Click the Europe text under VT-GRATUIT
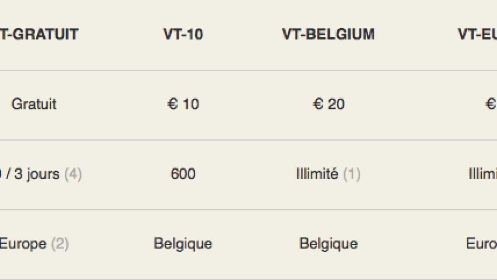Viewport: 497px width, 280px height. click(23, 243)
